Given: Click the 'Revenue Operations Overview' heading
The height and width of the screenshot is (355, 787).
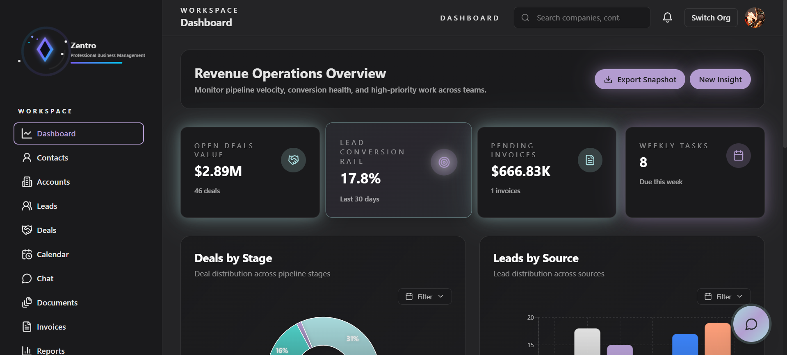Looking at the screenshot, I should 290,74.
